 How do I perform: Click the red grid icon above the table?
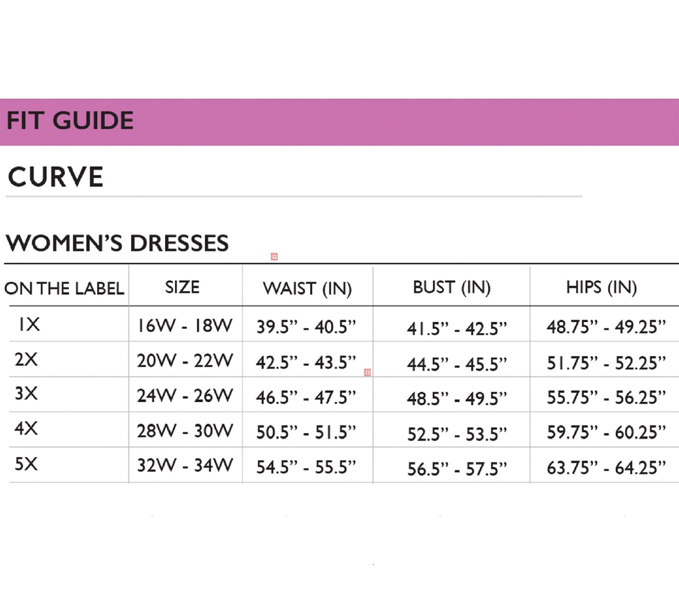click(274, 257)
